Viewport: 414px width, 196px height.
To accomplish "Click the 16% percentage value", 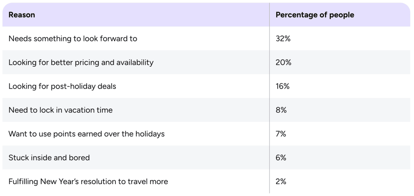I will pos(283,86).
